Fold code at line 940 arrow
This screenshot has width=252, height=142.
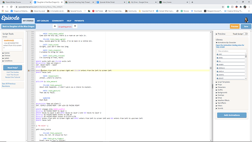[x=35, y=126]
